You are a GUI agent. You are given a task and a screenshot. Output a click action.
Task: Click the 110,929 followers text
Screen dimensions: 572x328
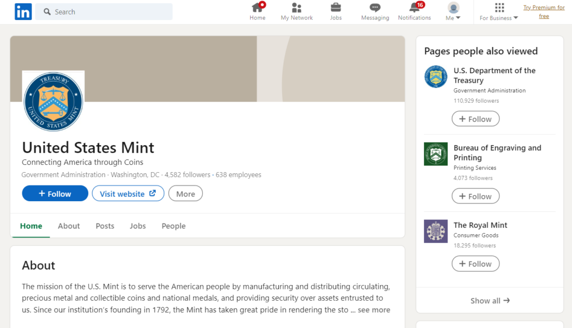click(x=476, y=101)
